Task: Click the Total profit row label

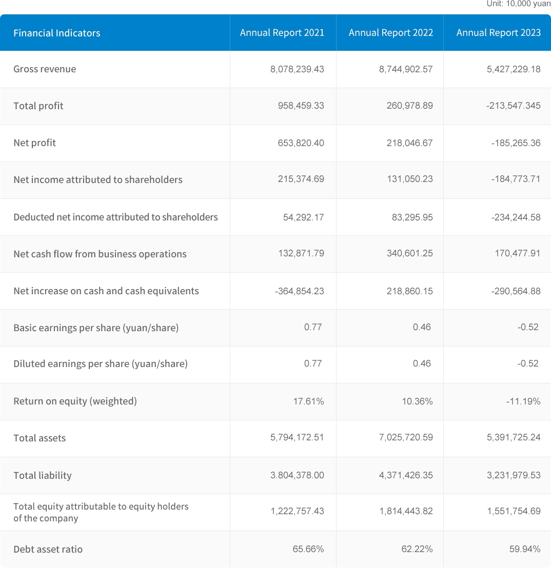Action: 38,106
